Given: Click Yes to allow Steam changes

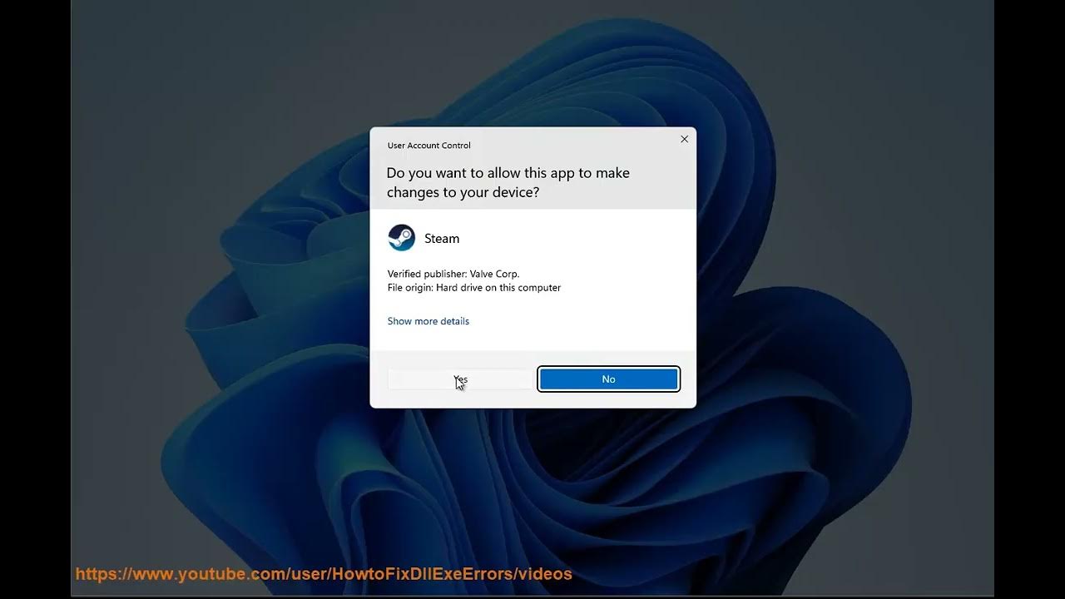Looking at the screenshot, I should tap(460, 379).
